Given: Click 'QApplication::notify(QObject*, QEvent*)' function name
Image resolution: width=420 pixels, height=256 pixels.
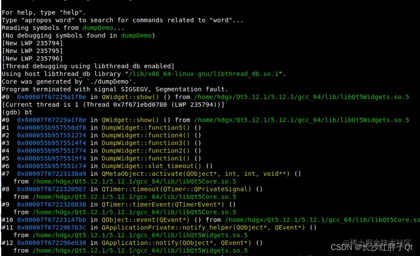Looking at the screenshot, I should point(176,243).
